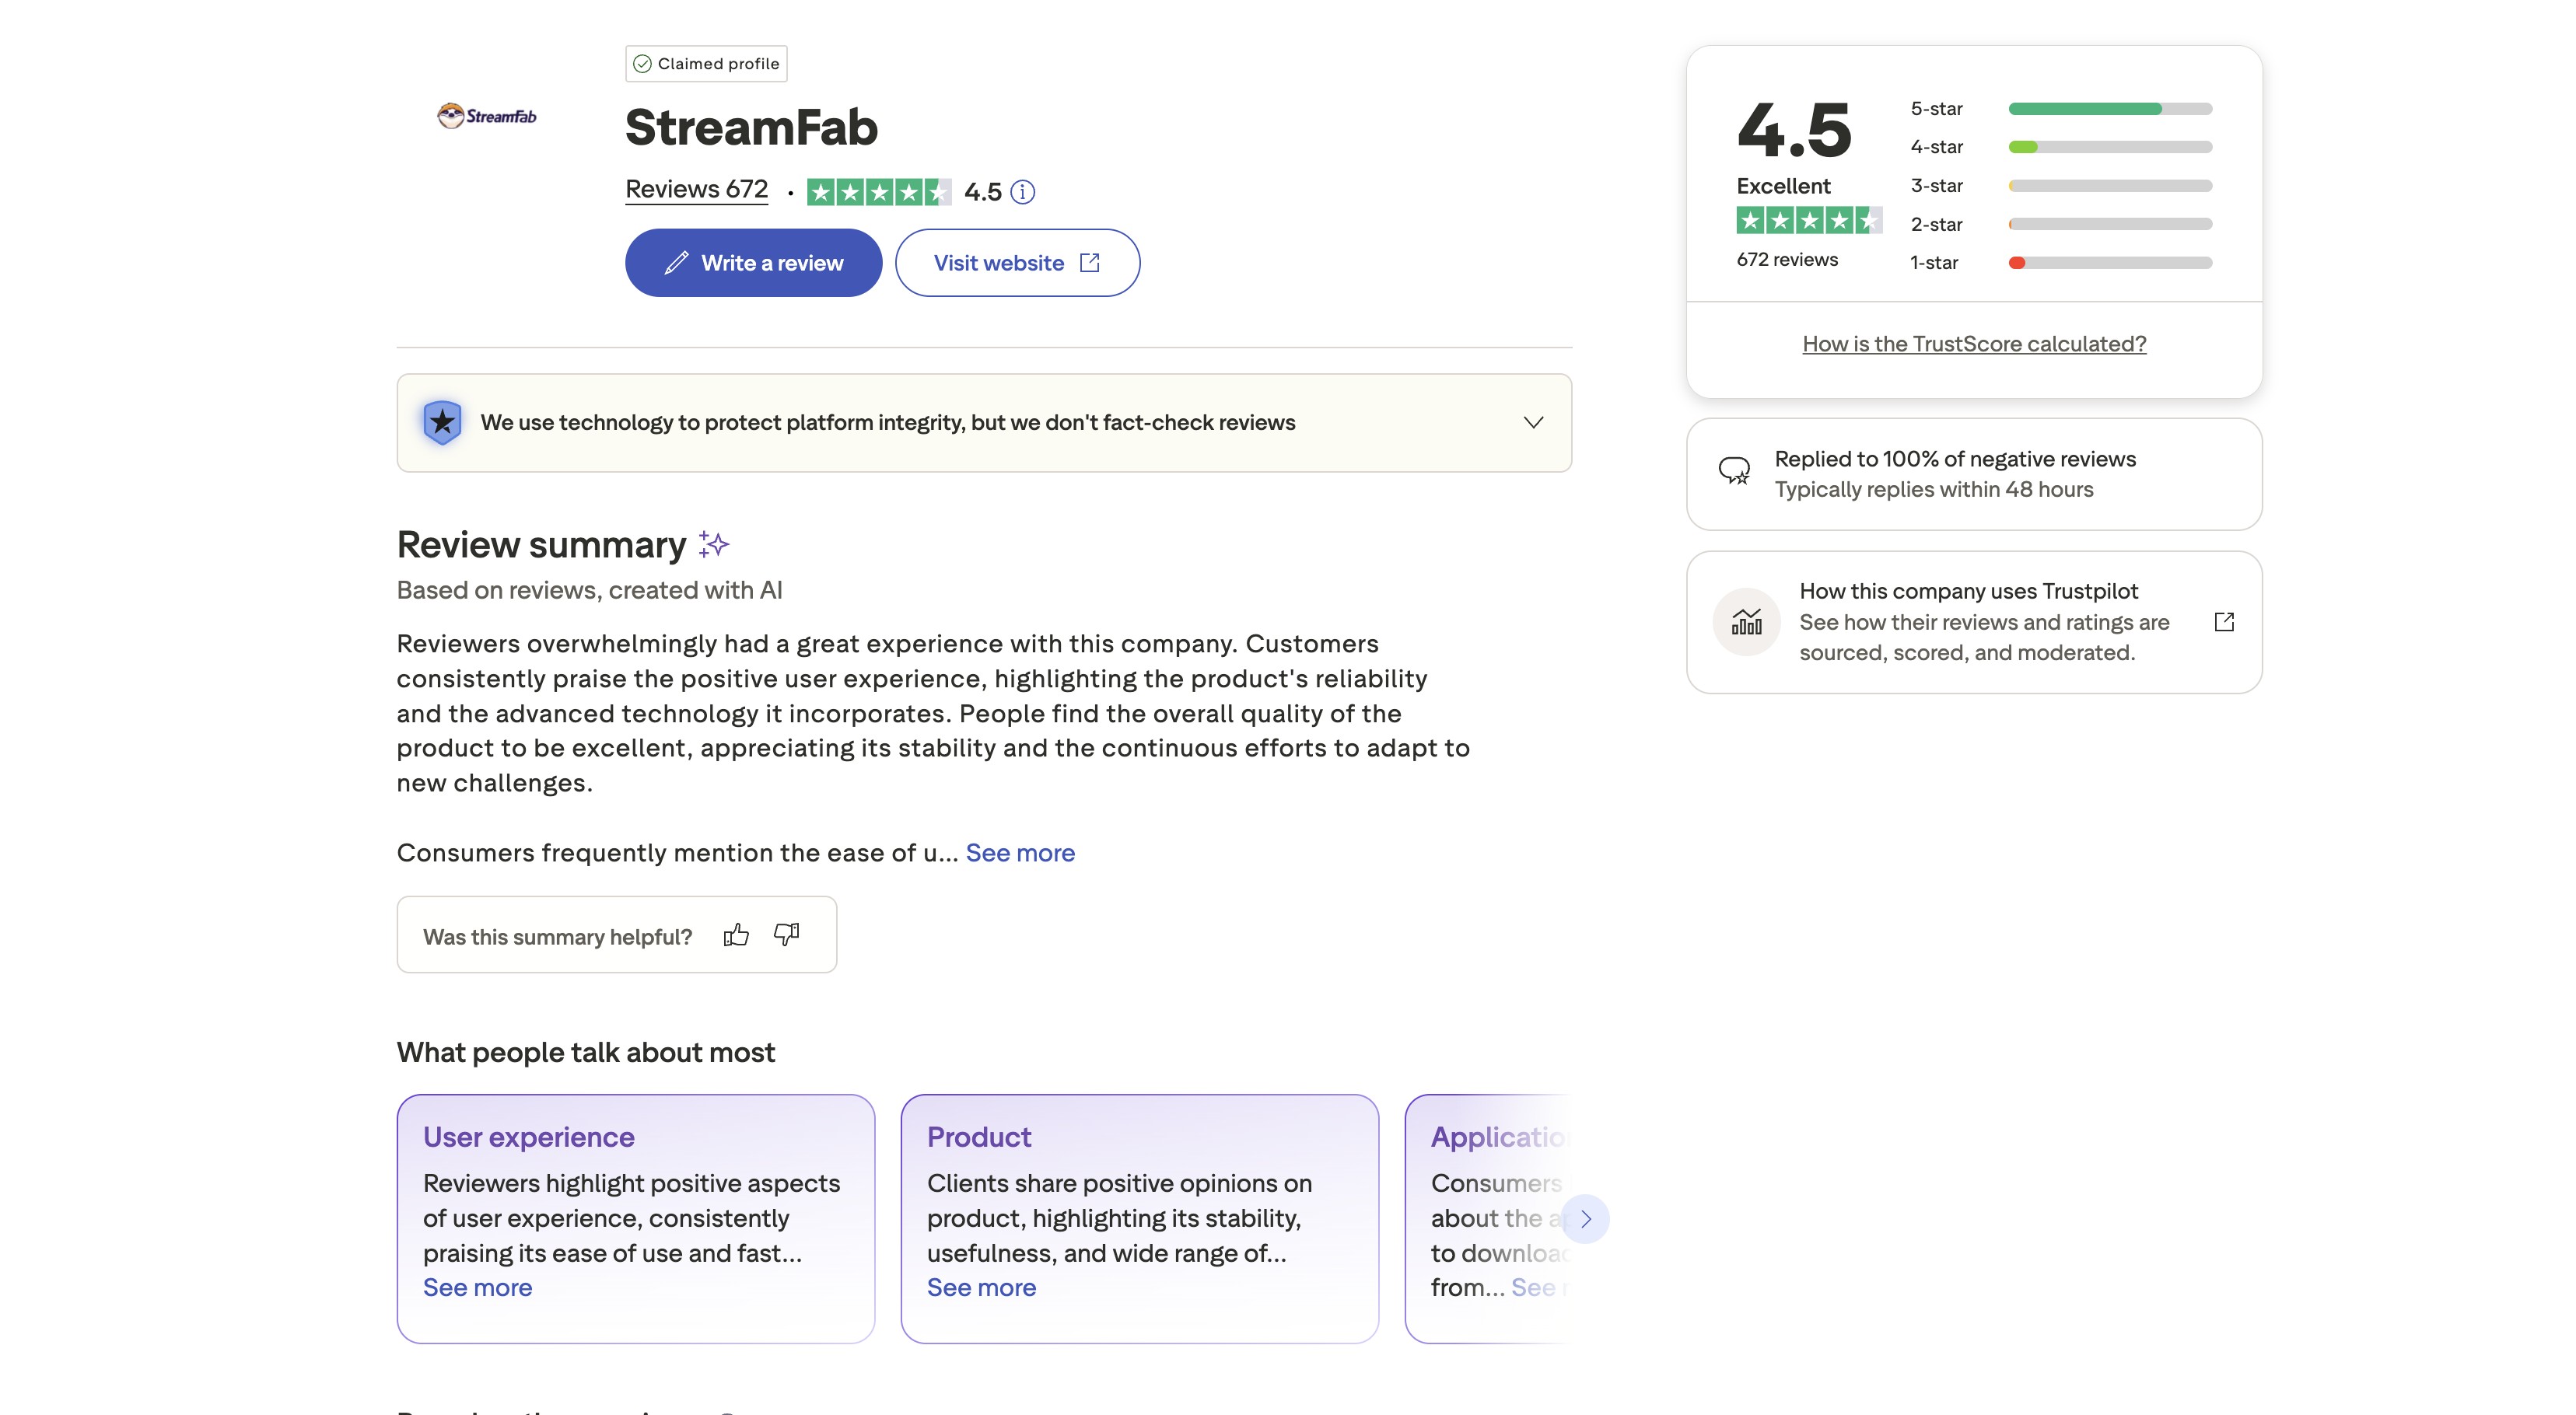
Task: Give the AI summary a thumbs down
Action: 786,935
